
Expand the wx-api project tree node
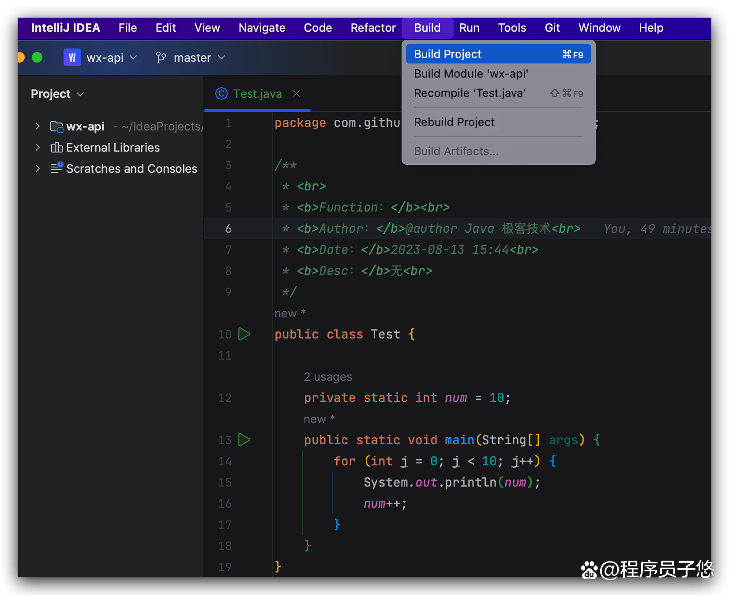click(x=38, y=126)
